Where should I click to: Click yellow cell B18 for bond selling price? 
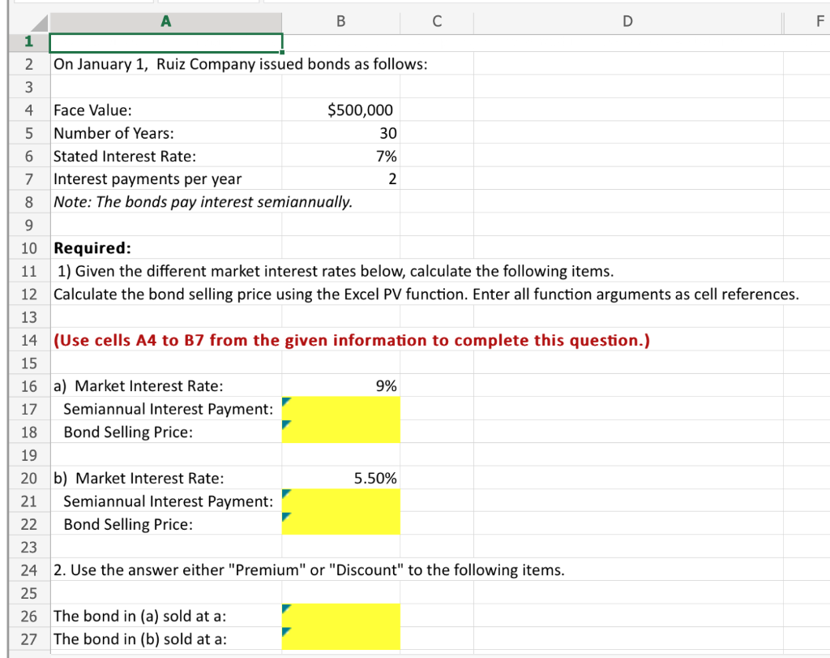point(341,432)
